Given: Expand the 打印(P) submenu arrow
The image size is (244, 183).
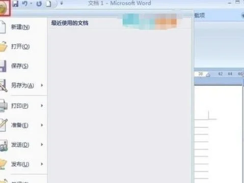Looking at the screenshot, I should [42, 106].
